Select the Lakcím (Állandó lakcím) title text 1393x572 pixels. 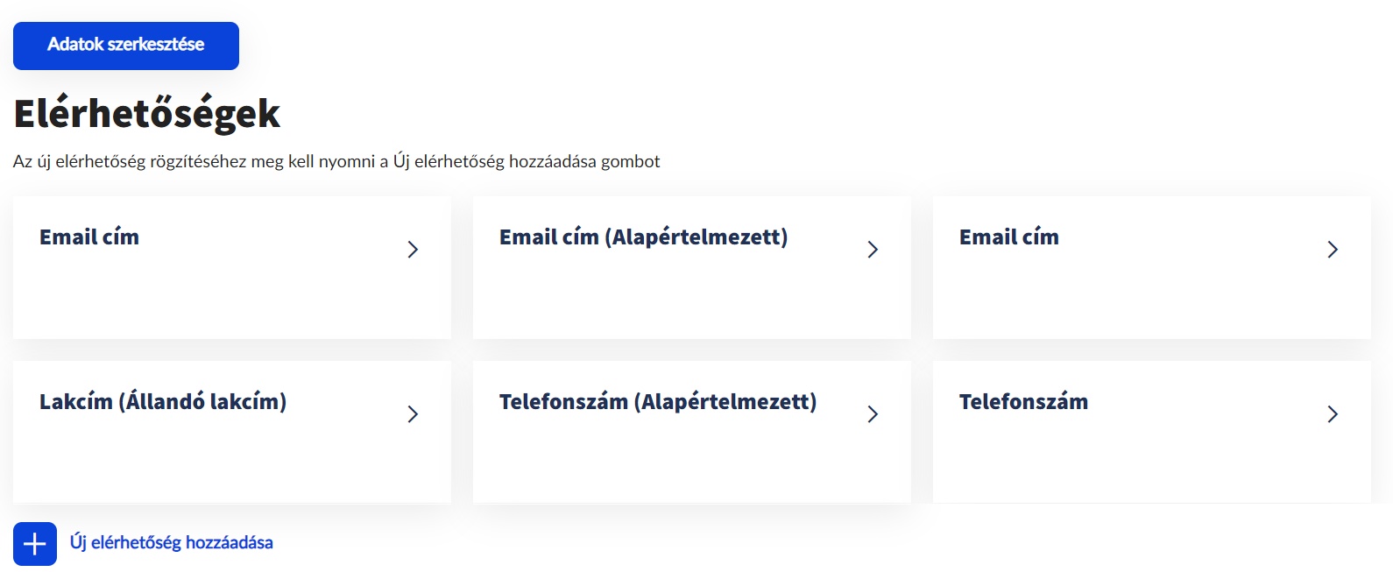point(163,402)
